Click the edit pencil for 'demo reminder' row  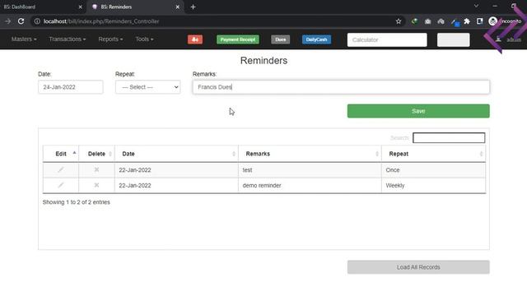(60, 185)
